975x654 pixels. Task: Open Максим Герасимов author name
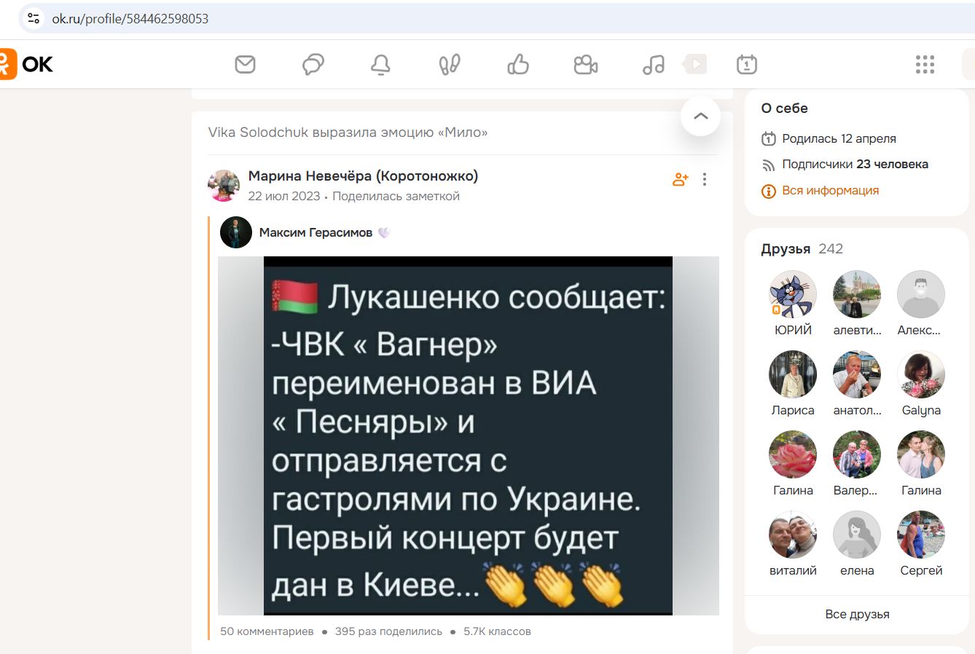[316, 232]
